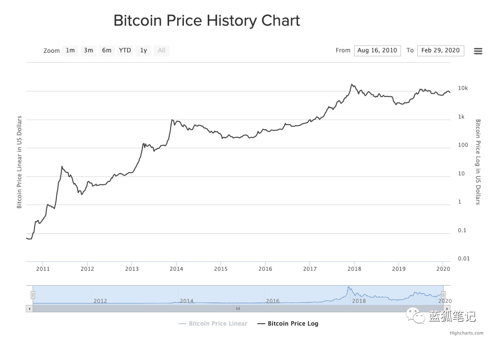Grab the right navigator range handle
The height and width of the screenshot is (338, 492).
pyautogui.click(x=443, y=295)
